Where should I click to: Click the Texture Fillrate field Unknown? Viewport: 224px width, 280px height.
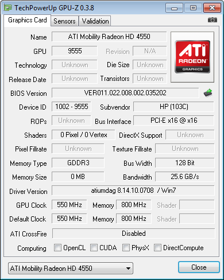(x=185, y=149)
